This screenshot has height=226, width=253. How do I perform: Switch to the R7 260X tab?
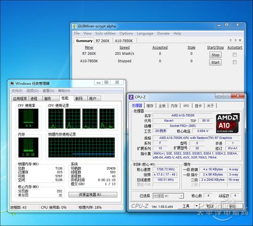click(103, 41)
